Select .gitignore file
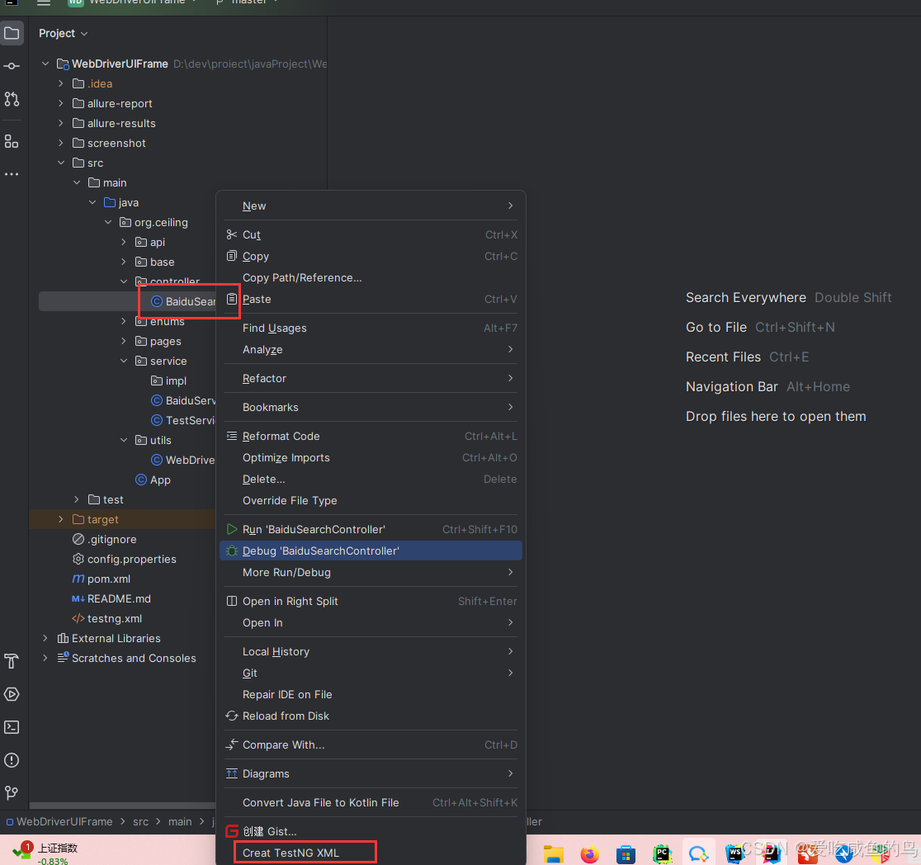The image size is (921, 865). coord(111,539)
